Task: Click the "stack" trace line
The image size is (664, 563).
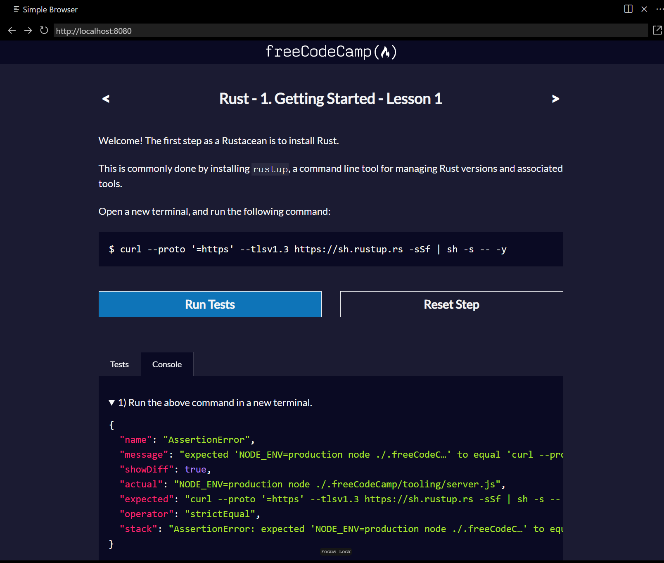Action: (341, 529)
